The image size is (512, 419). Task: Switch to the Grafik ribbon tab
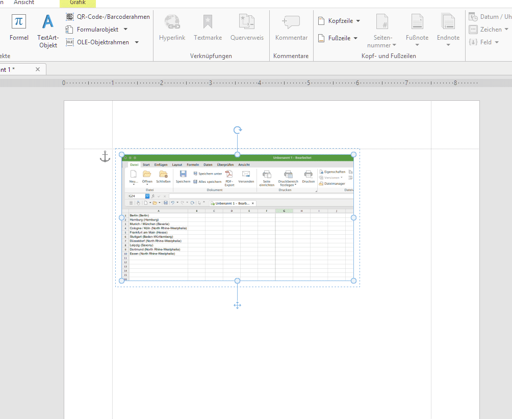(78, 3)
